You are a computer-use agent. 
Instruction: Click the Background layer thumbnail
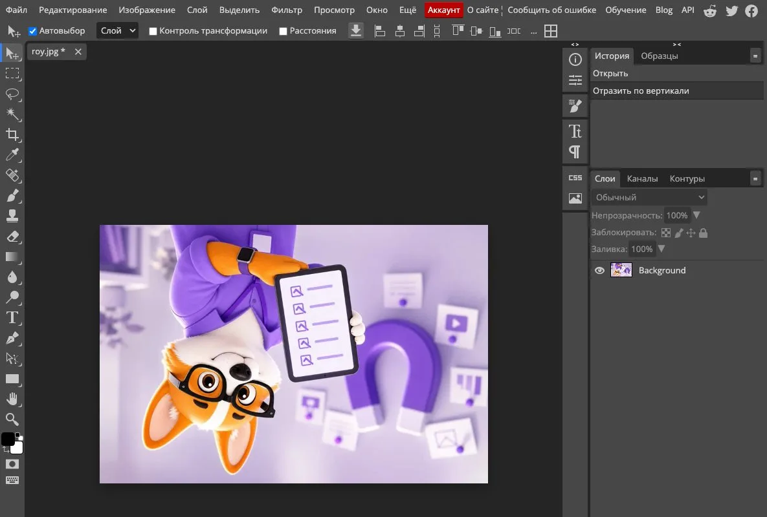click(x=621, y=270)
